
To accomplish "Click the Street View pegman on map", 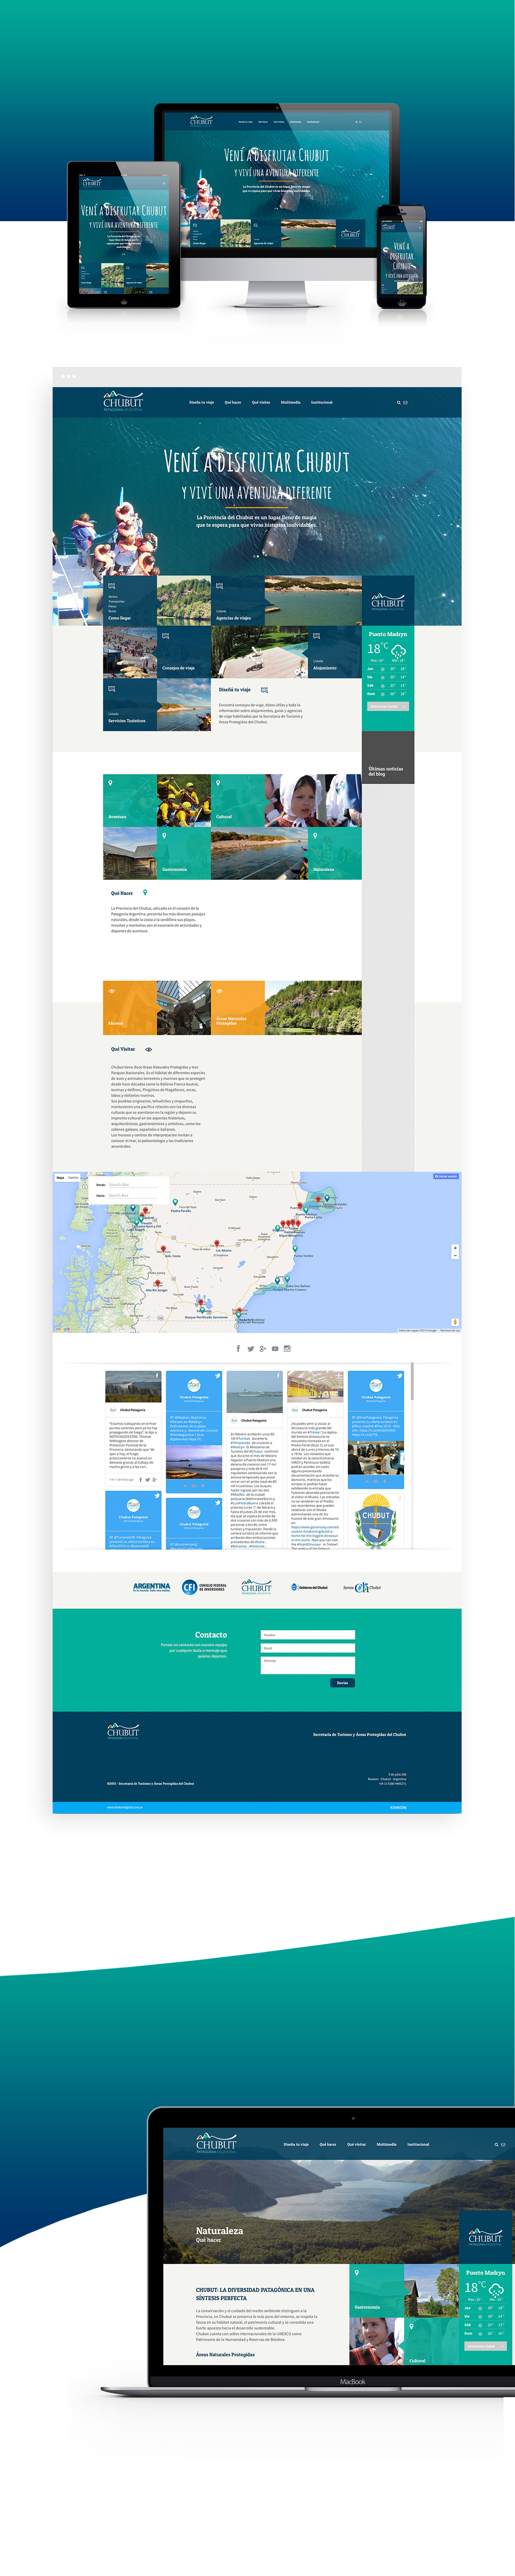I will coord(455,1322).
